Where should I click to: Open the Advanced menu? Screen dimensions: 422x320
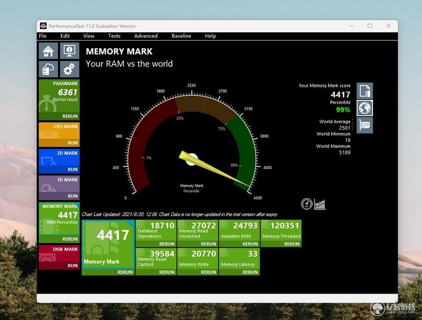(x=146, y=36)
